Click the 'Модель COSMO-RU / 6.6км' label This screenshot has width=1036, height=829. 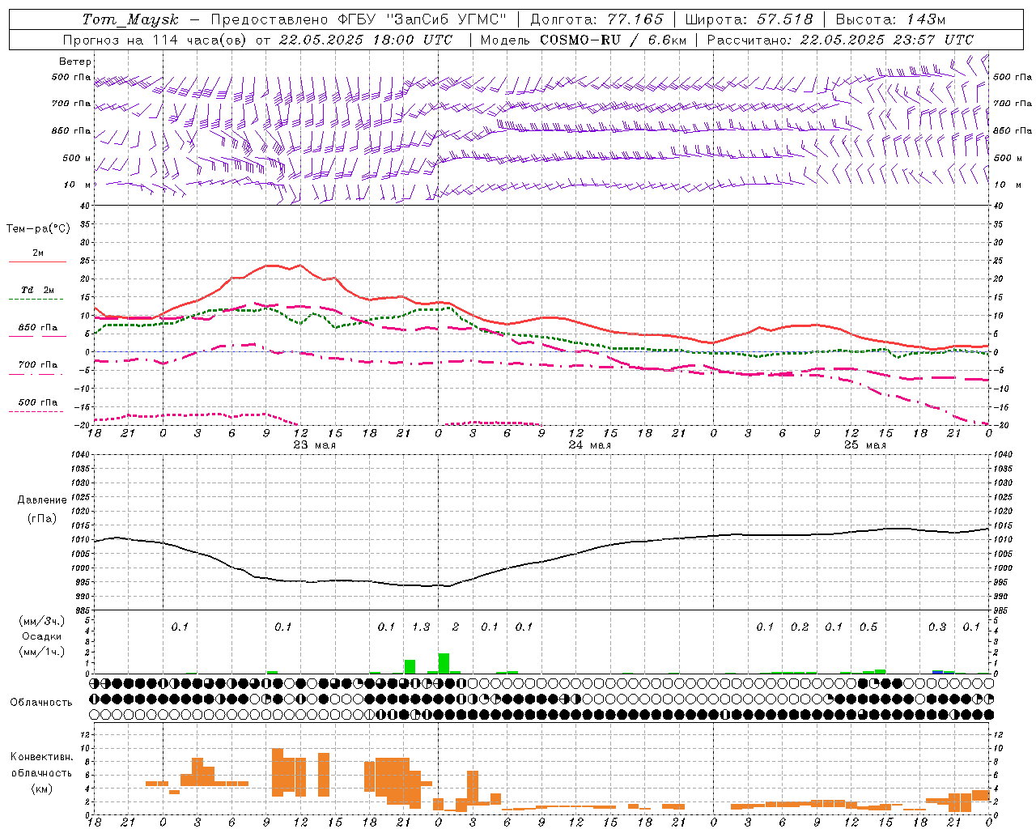click(584, 40)
